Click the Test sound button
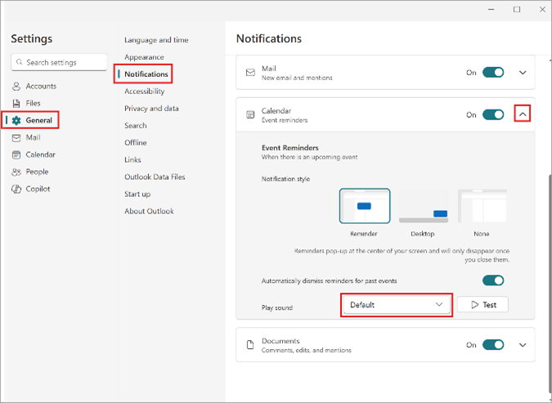 coord(482,305)
